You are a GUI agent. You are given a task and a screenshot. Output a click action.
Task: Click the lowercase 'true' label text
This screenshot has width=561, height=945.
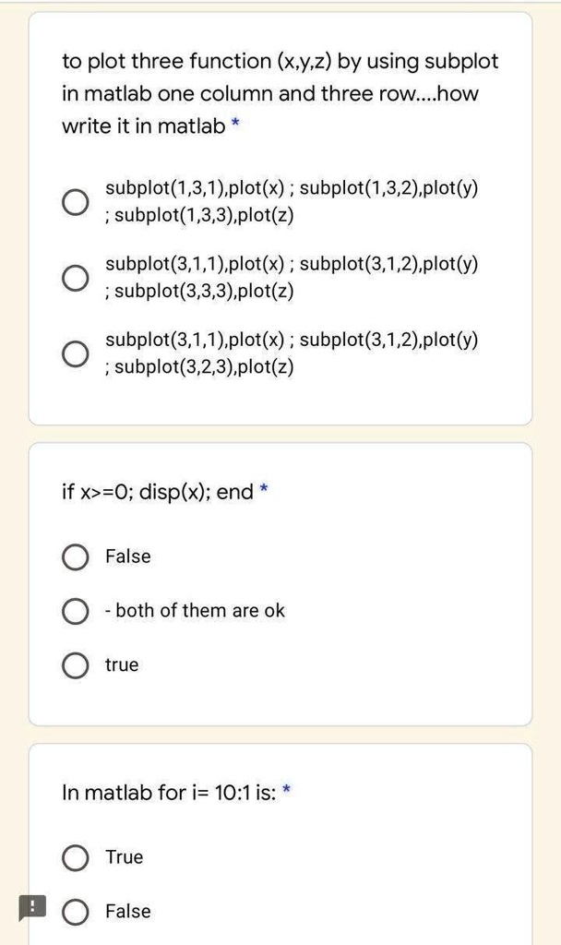point(122,664)
